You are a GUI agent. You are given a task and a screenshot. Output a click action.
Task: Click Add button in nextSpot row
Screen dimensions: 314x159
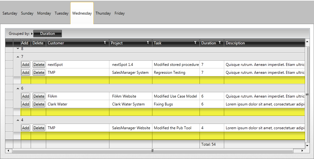coord(25,65)
